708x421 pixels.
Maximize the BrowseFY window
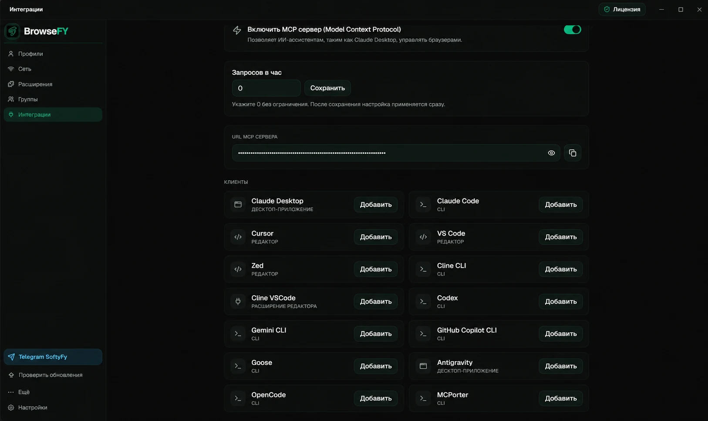681,9
